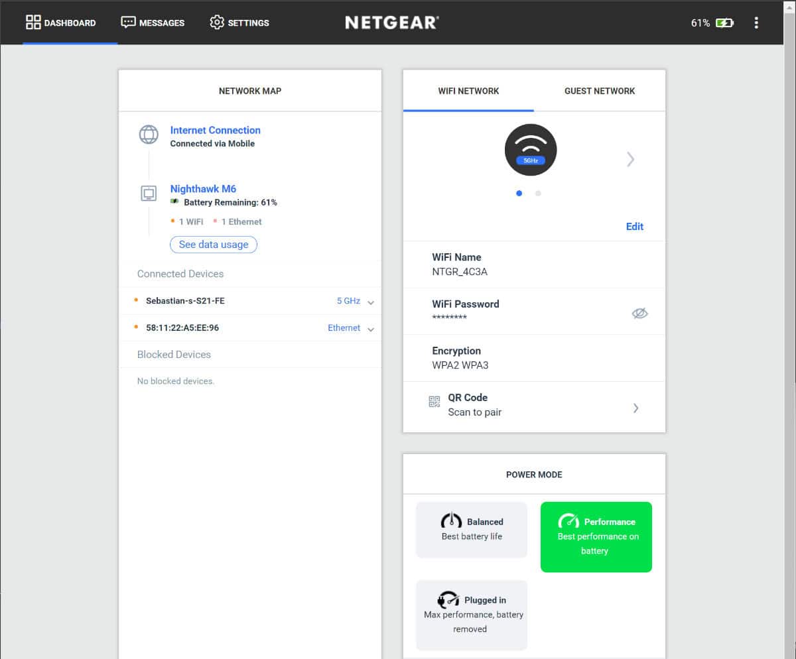Switch to the Guest Network tab
Viewport: 796px width, 659px height.
[600, 91]
